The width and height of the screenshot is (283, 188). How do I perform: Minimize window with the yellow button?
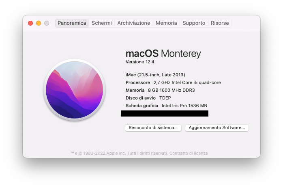click(39, 23)
